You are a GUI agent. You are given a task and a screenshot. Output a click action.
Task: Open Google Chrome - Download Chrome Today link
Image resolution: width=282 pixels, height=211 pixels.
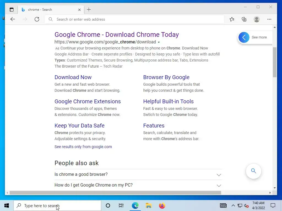coord(117,34)
